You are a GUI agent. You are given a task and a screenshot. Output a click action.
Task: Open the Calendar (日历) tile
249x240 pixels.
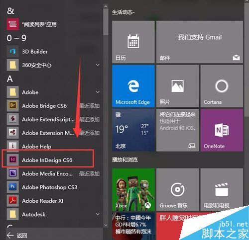click(x=133, y=42)
